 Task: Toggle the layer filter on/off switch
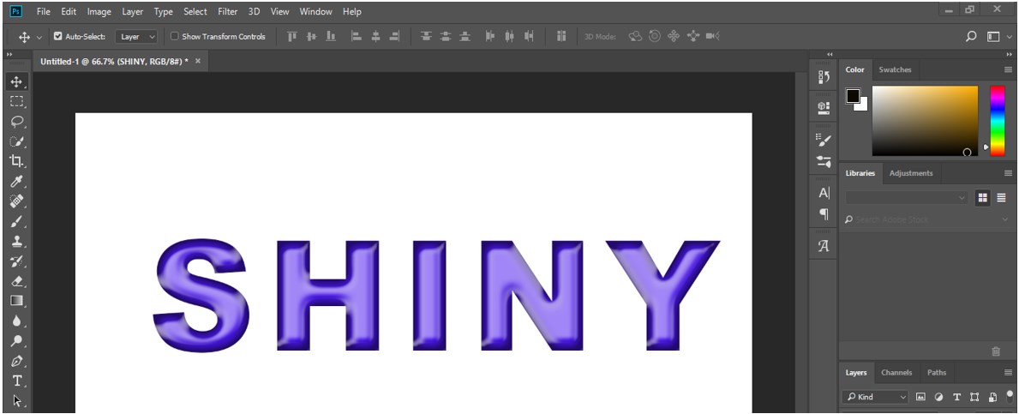pos(1010,396)
